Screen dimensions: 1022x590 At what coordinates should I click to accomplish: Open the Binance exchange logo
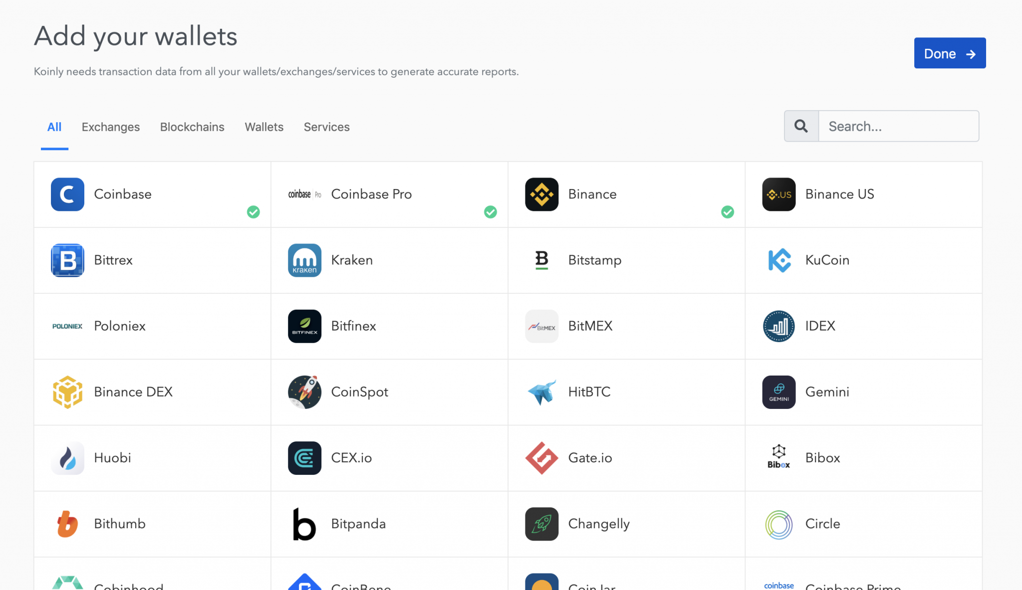pos(542,195)
